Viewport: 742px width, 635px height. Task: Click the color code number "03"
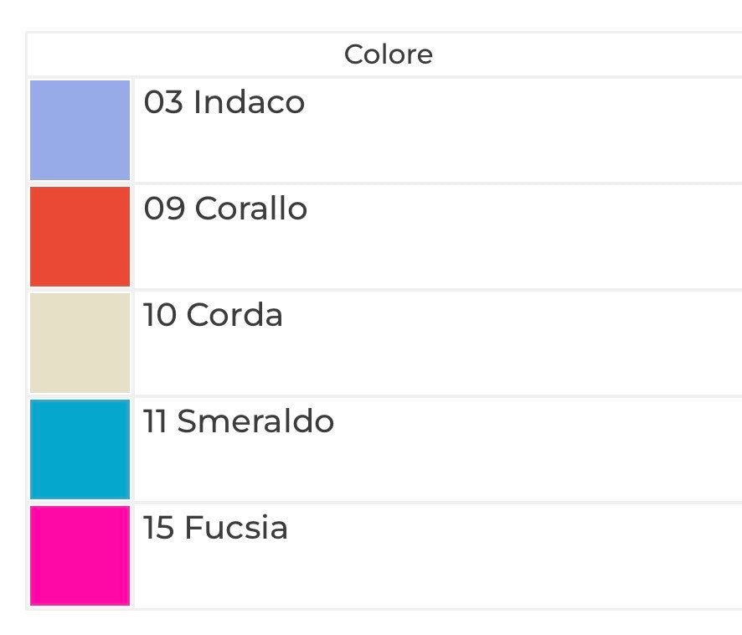tap(164, 103)
